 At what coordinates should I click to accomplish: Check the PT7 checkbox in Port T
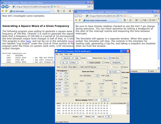pos(74,84)
